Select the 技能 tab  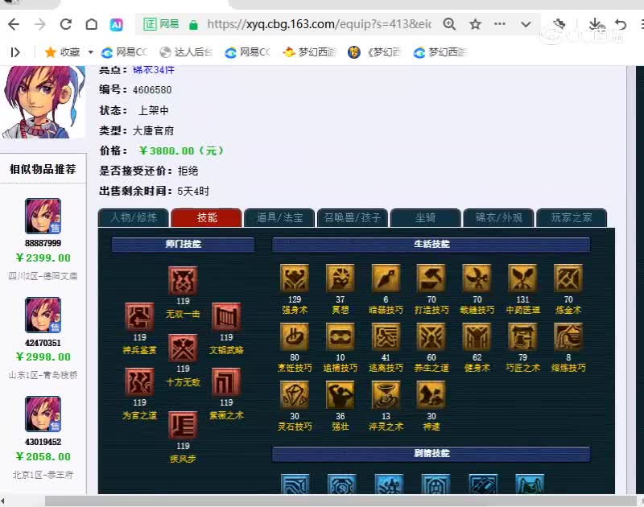click(207, 217)
